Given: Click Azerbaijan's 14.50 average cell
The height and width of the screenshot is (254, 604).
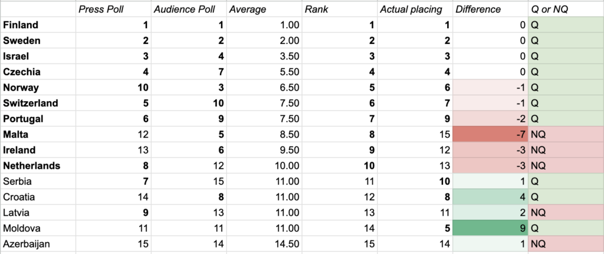Looking at the screenshot, I should [264, 244].
